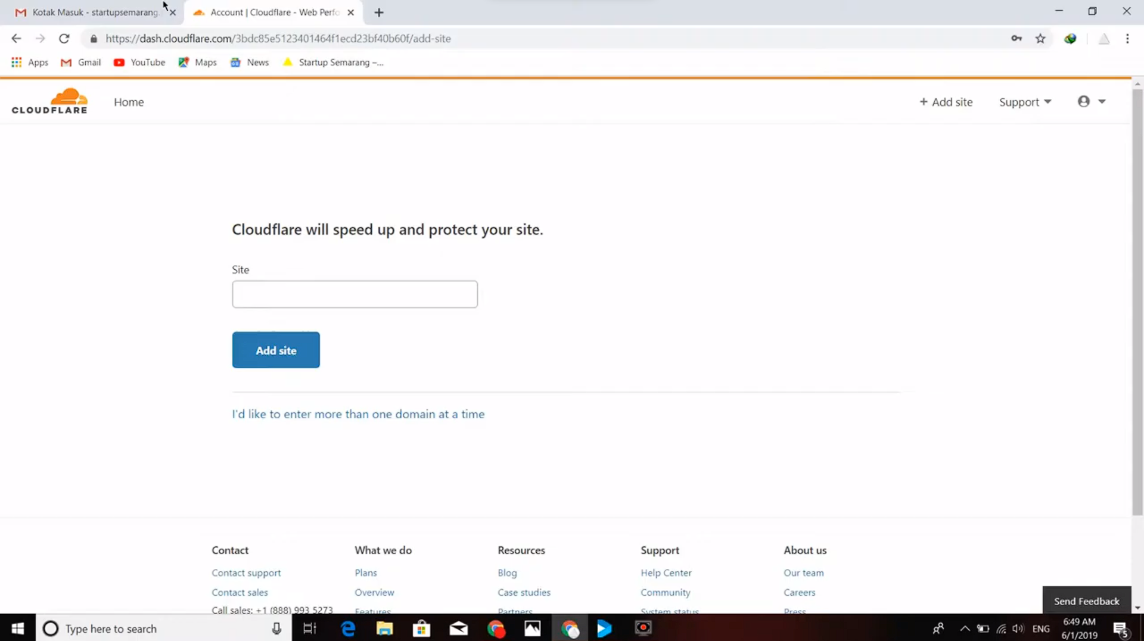Show hidden system tray icons
This screenshot has width=1144, height=641.
coord(965,628)
